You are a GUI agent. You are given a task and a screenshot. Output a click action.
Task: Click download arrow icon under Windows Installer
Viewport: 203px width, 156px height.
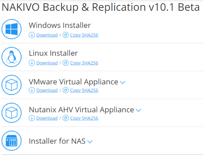click(32, 35)
